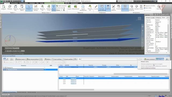Image resolution: width=172 pixels, height=97 pixels.
Task: Click the Показать все (Unhide all) icon
Action: pos(90,8)
